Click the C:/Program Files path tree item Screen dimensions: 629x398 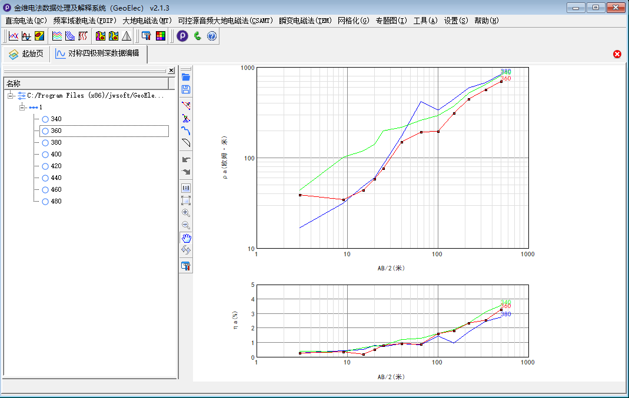tap(95, 95)
